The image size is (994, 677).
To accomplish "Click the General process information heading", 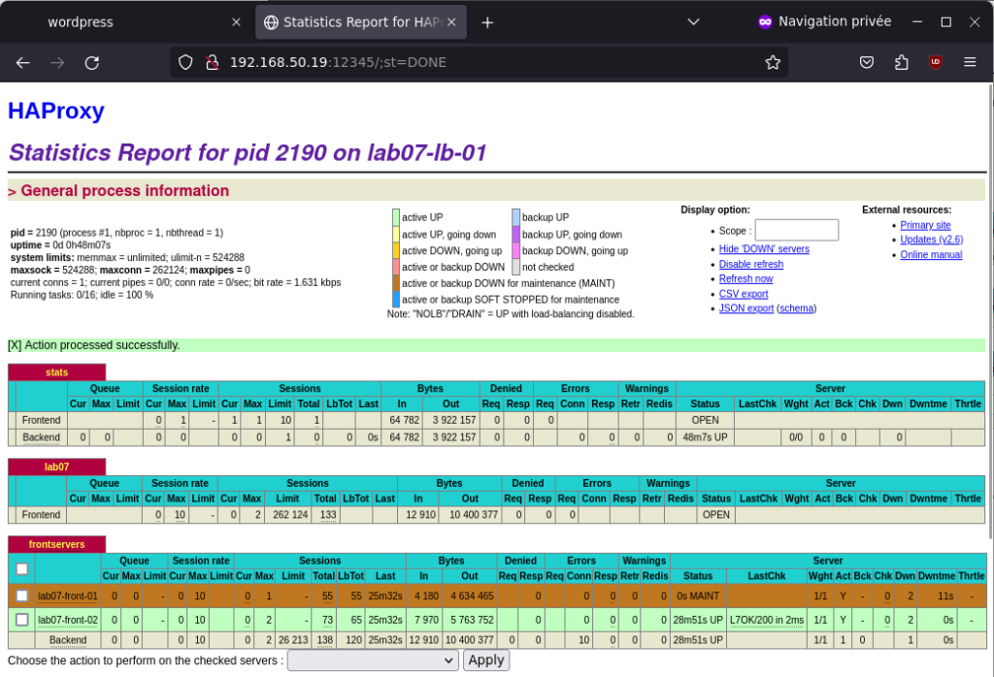I will (x=124, y=191).
